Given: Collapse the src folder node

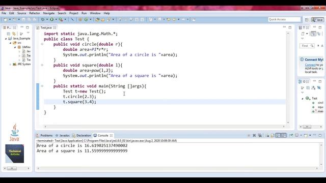Looking at the screenshot, I should [x=10, y=43].
